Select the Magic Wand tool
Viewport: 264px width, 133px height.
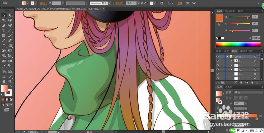[4, 20]
